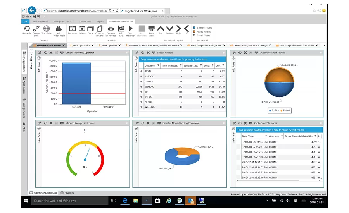Open the Translate globe icon
The width and height of the screenshot is (349, 213).
[47, 29]
